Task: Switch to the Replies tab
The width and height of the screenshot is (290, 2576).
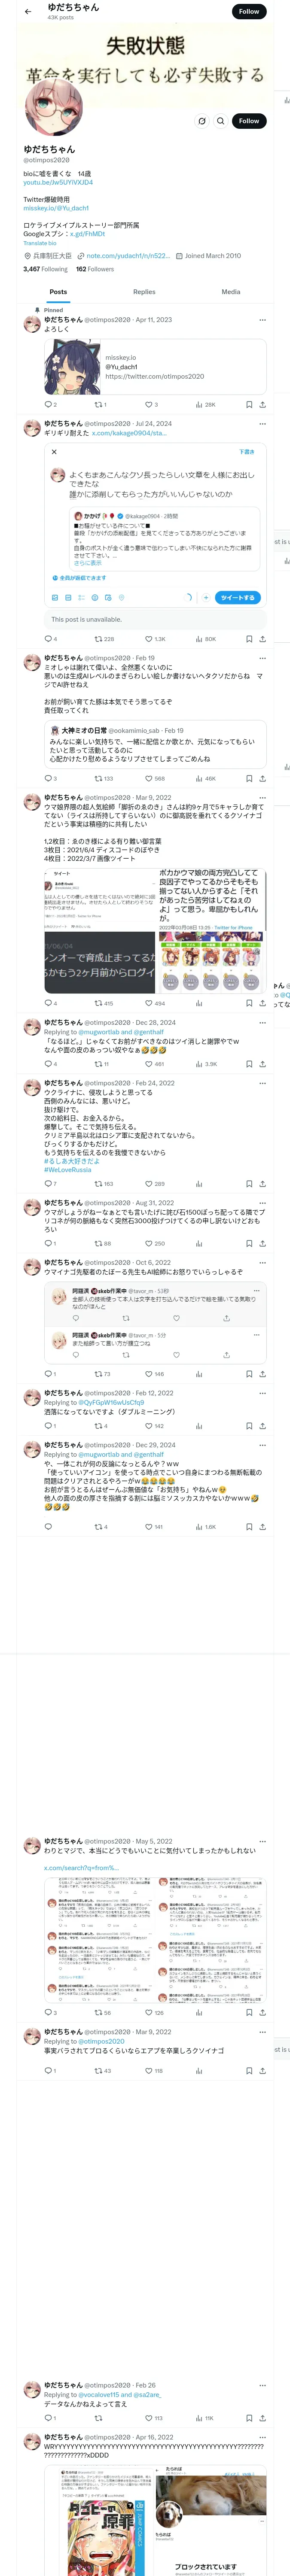Action: (x=144, y=292)
